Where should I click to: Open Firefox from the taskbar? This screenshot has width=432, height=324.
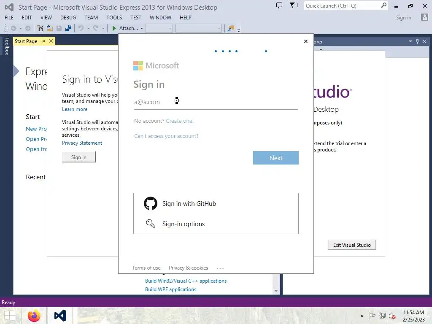[x=34, y=316]
